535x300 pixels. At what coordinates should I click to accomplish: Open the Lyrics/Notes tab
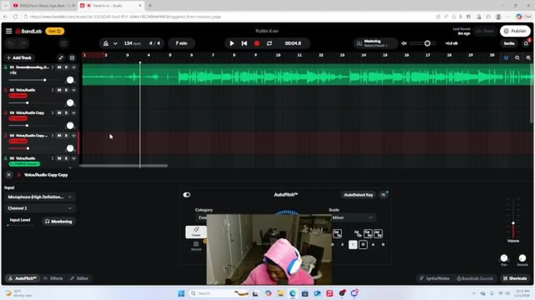coord(435,278)
